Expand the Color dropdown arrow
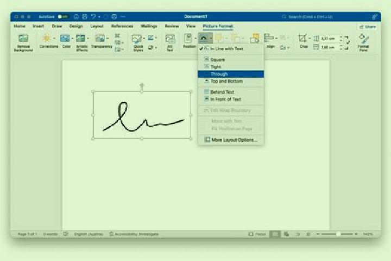 tap(72, 39)
